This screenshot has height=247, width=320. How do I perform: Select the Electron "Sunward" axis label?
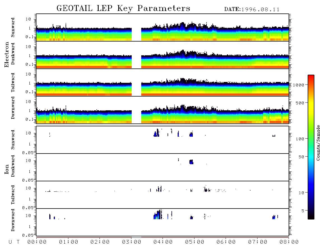pos(13,28)
